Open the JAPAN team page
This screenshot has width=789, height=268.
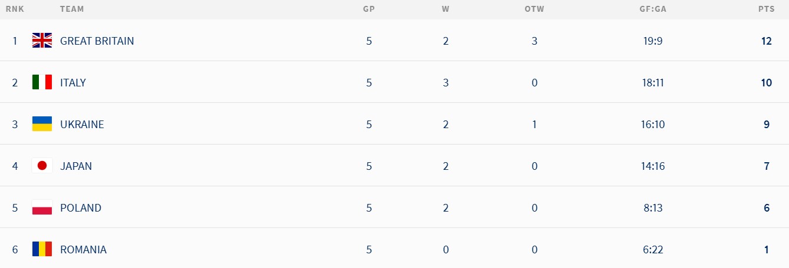(x=76, y=166)
